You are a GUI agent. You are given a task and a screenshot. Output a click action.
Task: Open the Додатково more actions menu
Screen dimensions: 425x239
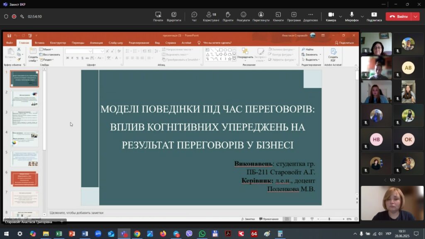tap(310, 16)
